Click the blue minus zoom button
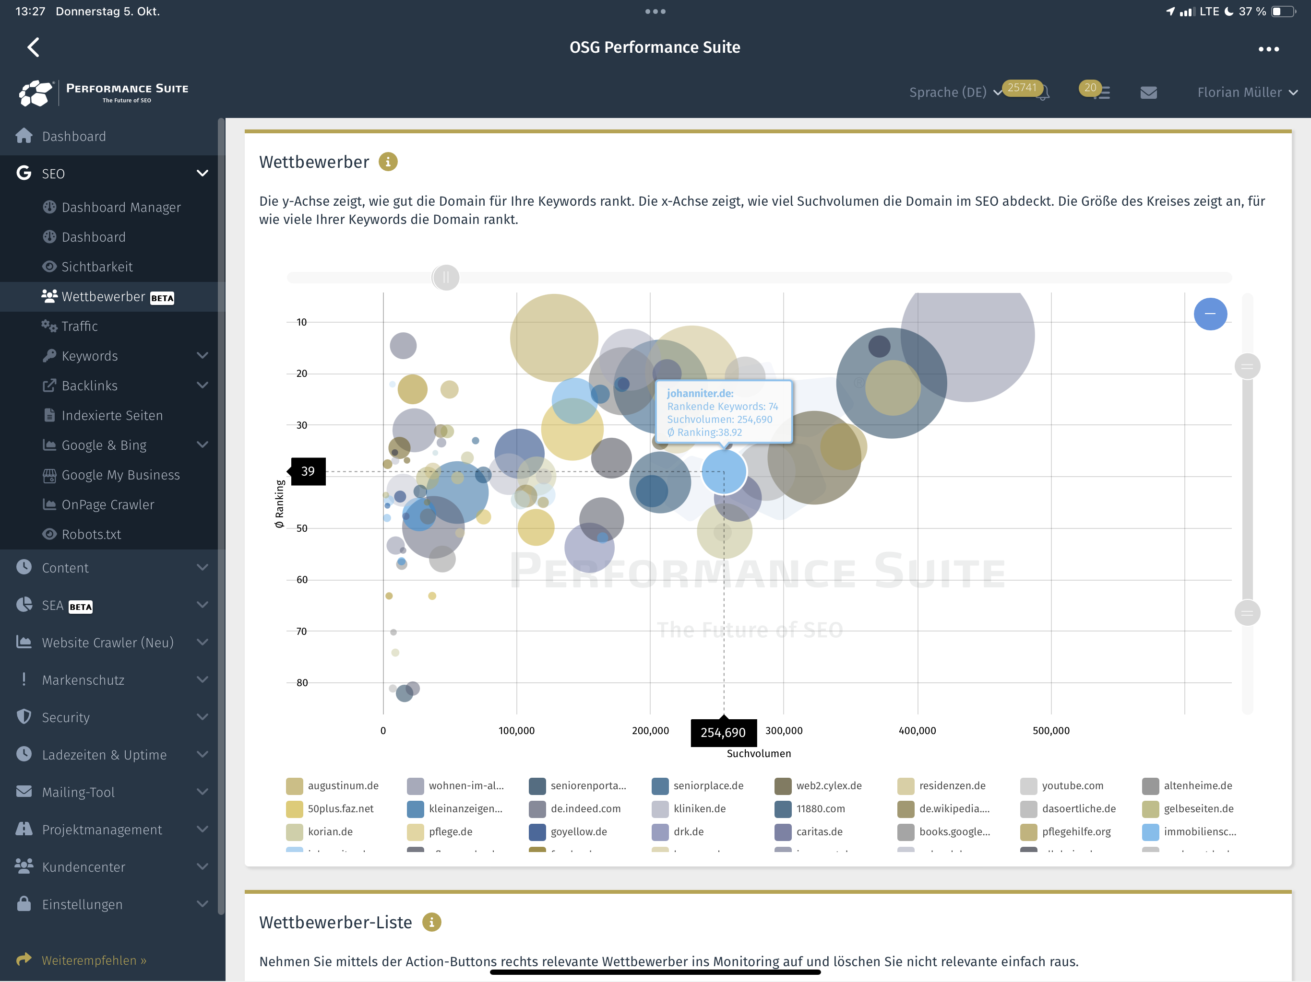This screenshot has height=982, width=1311. point(1210,314)
